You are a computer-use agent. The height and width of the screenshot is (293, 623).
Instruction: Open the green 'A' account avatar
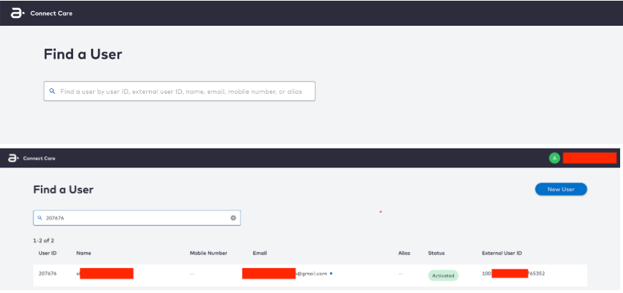tap(554, 158)
